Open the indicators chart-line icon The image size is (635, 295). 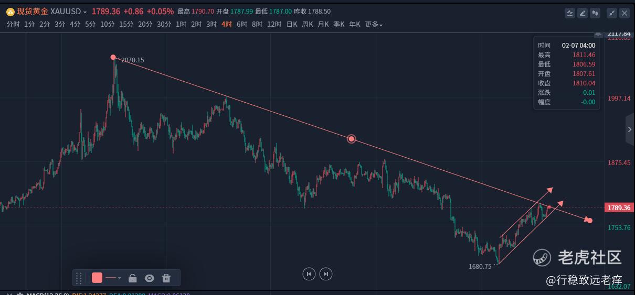(570, 13)
